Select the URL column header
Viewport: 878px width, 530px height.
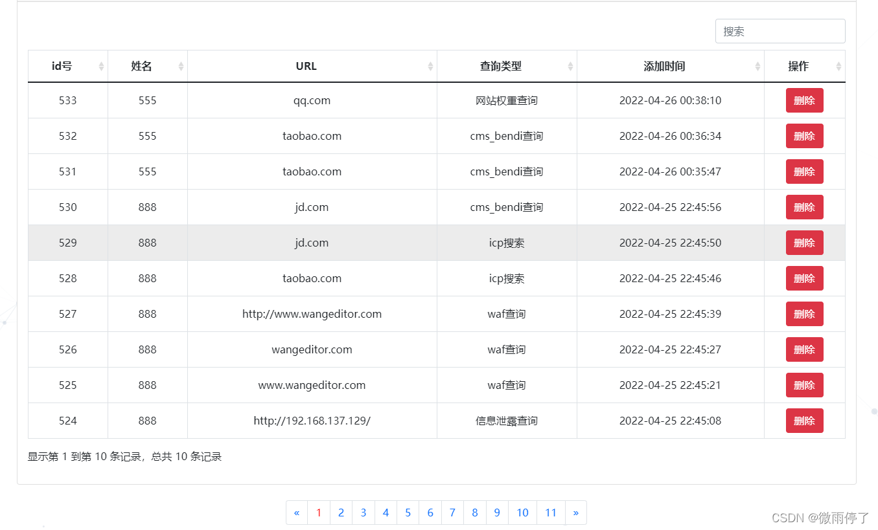pos(305,66)
